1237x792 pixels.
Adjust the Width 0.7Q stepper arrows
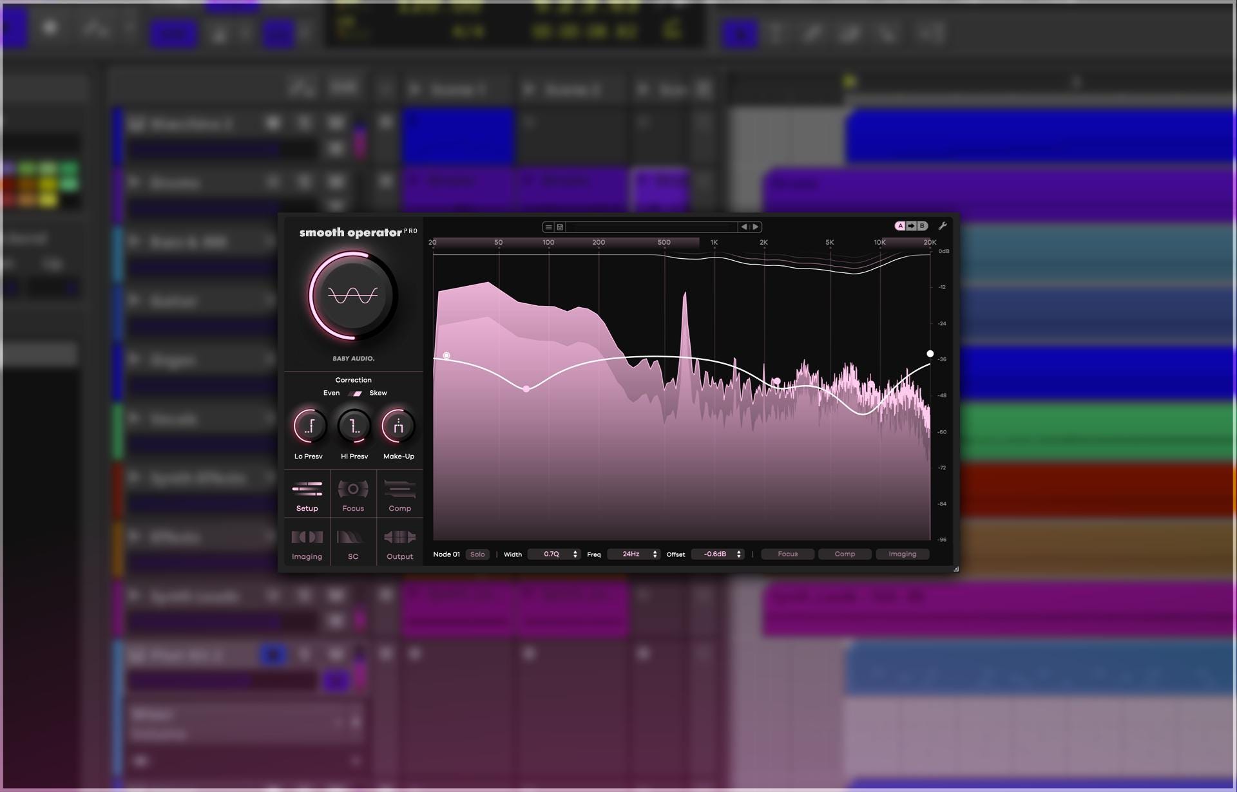point(575,554)
